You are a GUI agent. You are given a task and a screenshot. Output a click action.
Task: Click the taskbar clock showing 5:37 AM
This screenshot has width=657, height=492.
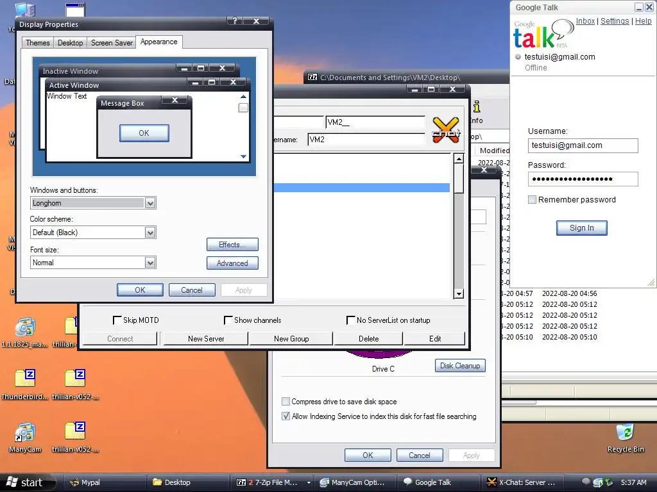tap(633, 482)
